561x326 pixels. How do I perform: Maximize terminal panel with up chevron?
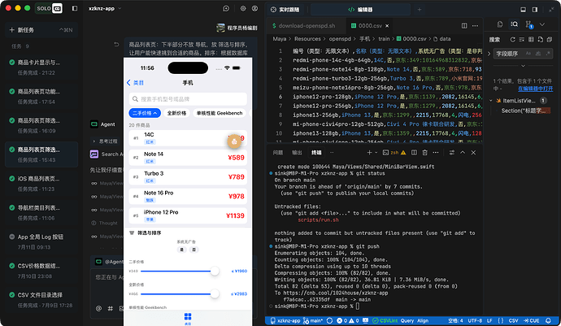coord(463,153)
